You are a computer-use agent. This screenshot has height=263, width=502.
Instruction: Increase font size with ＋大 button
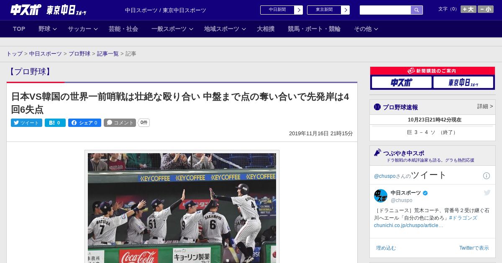coord(469,9)
